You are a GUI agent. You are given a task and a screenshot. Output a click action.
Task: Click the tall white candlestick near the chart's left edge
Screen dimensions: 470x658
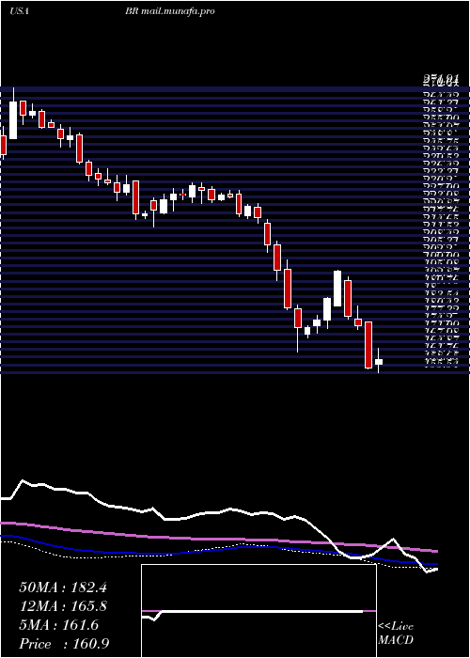[13, 120]
